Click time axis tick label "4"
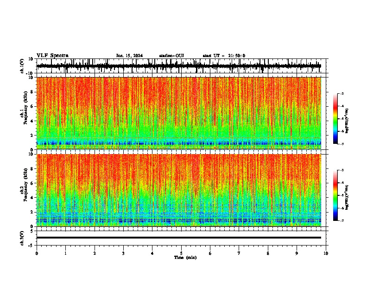 point(152,253)
